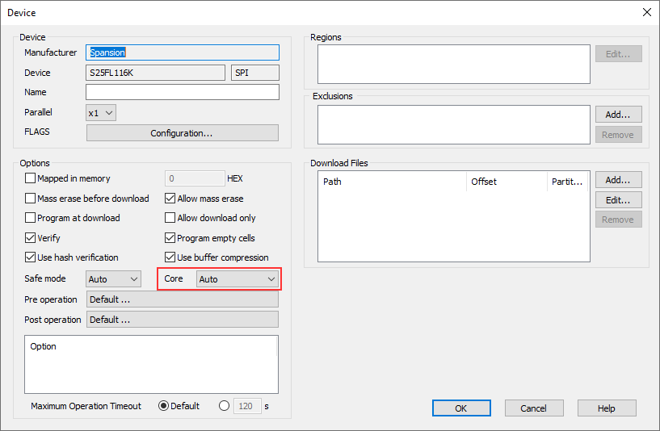
Task: Click Edit button for Download Files
Action: point(618,199)
